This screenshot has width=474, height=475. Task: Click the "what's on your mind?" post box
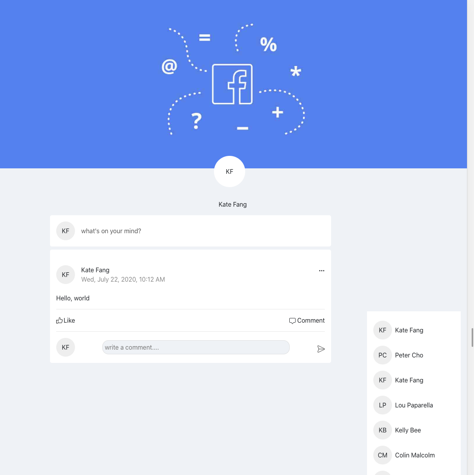pos(191,231)
